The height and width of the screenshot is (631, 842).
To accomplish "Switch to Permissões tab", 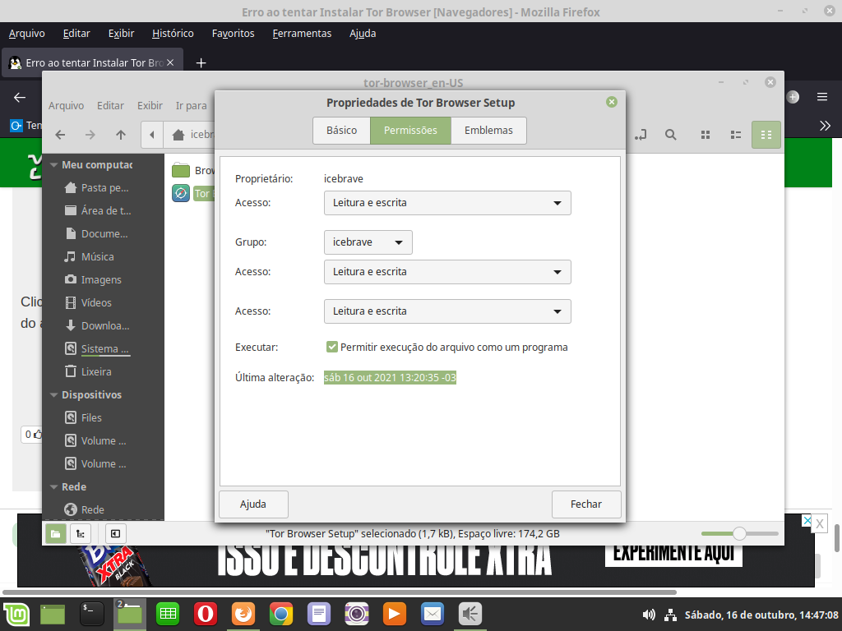I will (410, 131).
